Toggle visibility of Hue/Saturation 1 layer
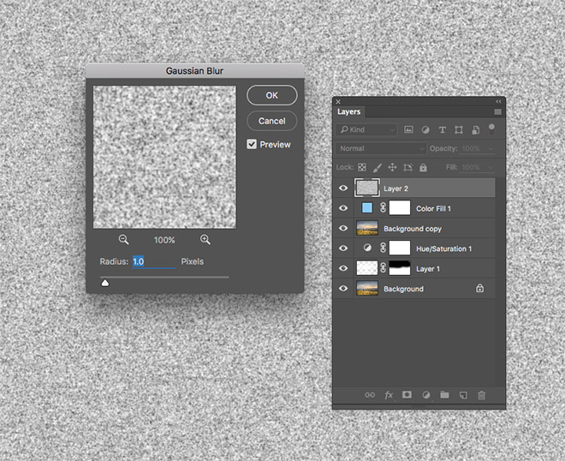Viewport: 565px width, 461px height. (343, 248)
